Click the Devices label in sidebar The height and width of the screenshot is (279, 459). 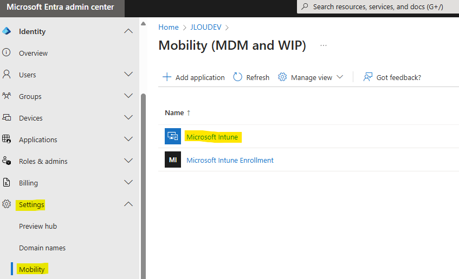(x=31, y=118)
